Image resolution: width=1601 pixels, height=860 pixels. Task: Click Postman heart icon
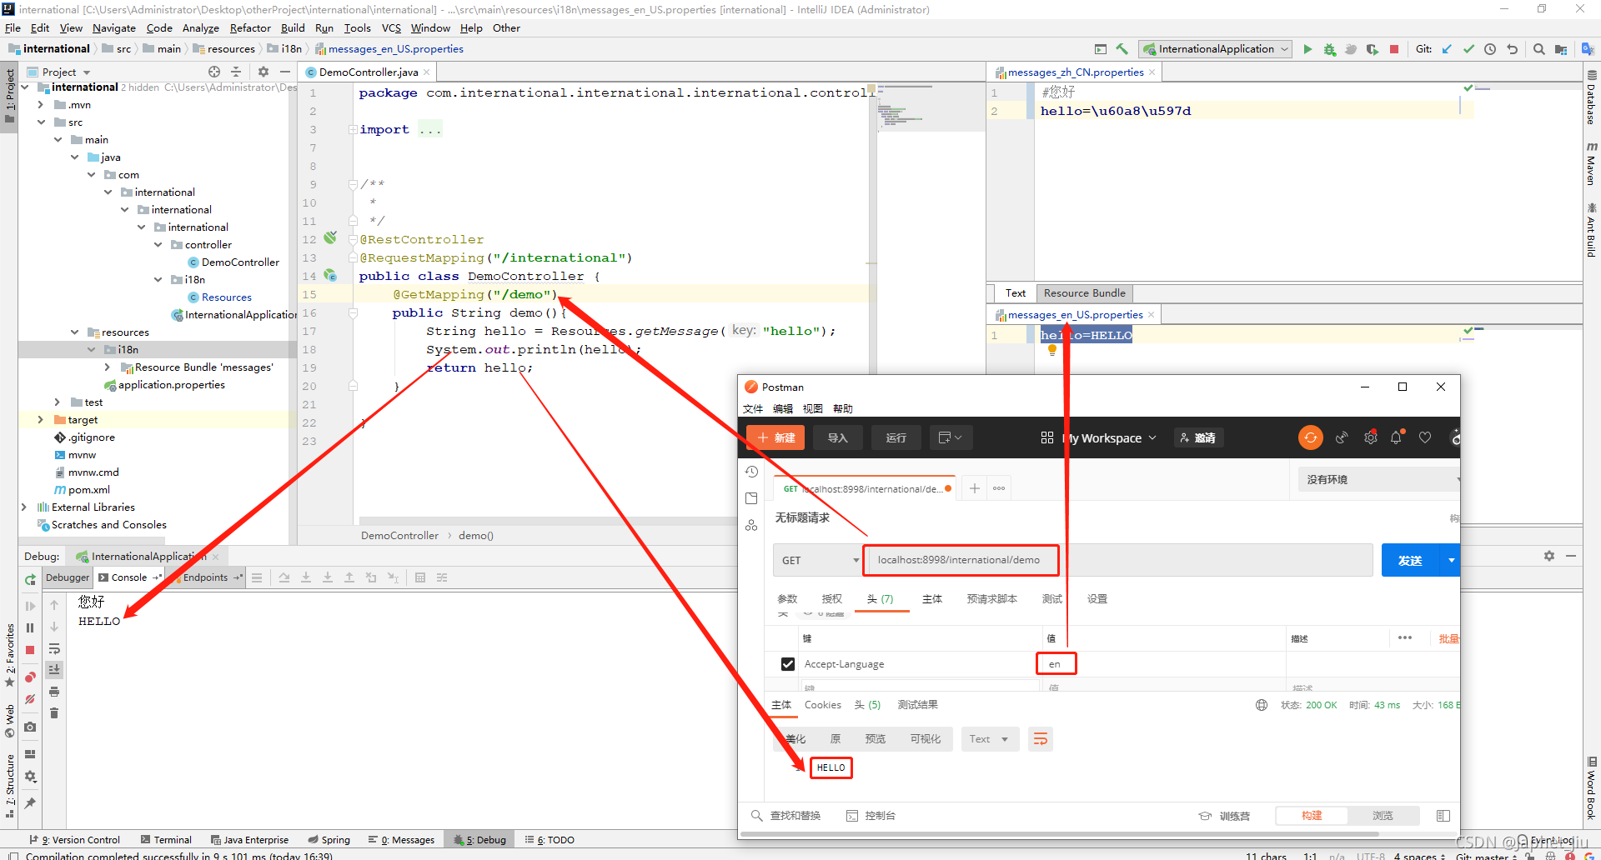coord(1425,437)
